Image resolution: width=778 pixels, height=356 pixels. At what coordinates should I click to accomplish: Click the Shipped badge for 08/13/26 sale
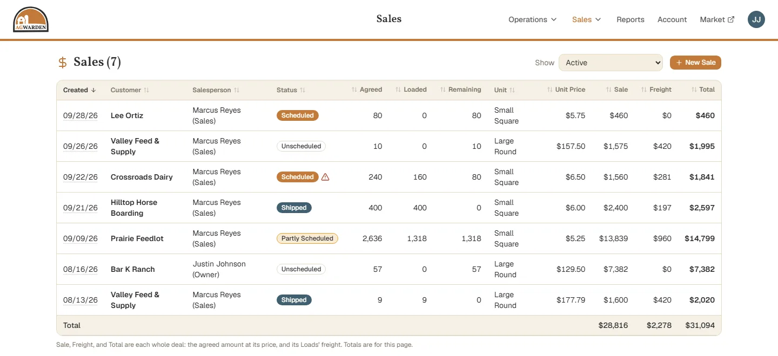[x=294, y=300]
